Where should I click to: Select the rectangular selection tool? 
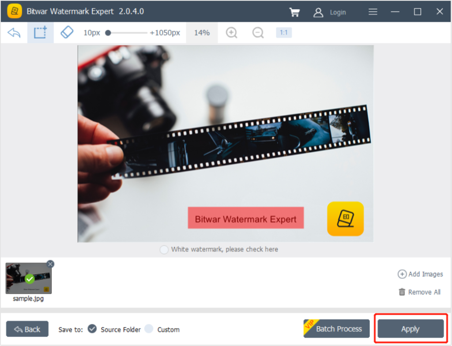pos(40,32)
